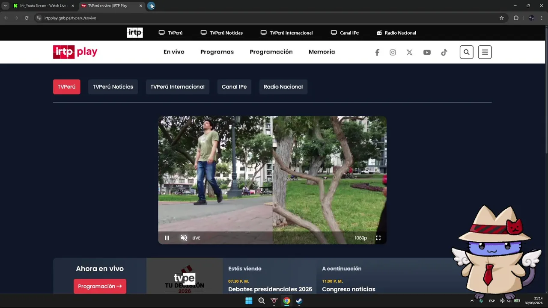
Task: Select the TVPerú Internacional channel tab
Action: (177, 87)
